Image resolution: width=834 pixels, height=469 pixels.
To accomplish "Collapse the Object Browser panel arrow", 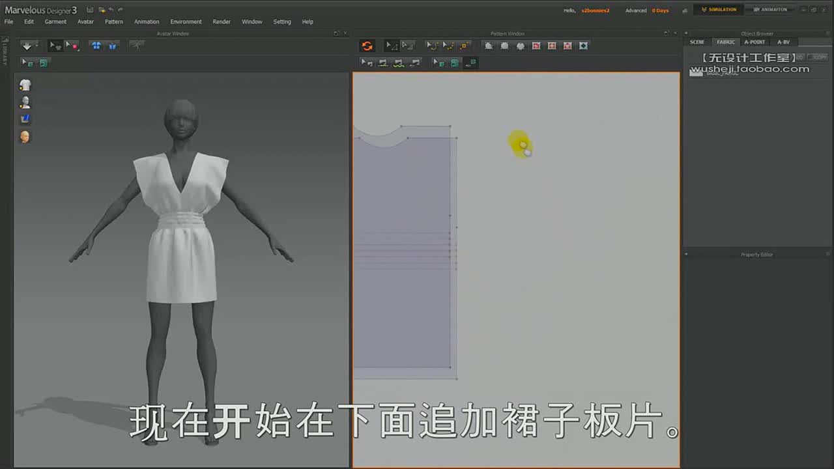I will pyautogui.click(x=685, y=33).
